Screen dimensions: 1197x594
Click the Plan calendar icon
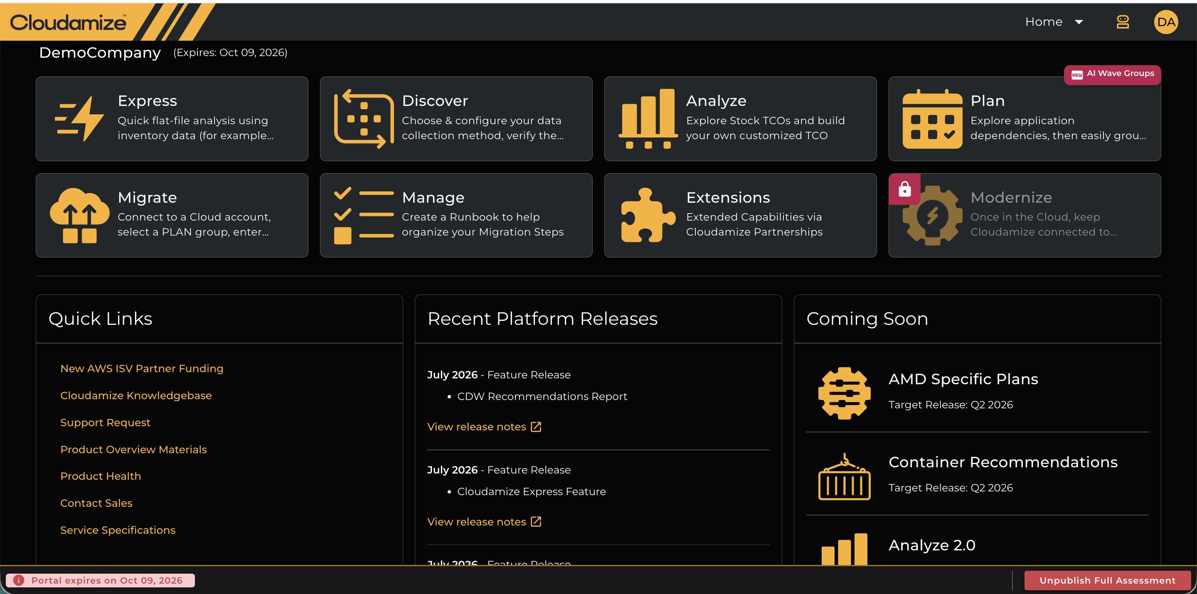932,119
